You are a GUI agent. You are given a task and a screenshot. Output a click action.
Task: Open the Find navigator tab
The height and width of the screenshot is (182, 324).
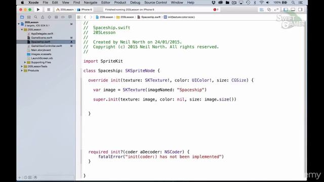click(x=36, y=17)
